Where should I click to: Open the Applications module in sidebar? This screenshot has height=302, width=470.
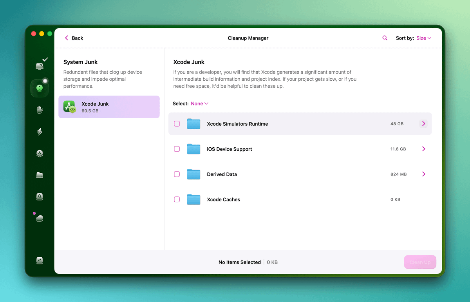pos(40,154)
